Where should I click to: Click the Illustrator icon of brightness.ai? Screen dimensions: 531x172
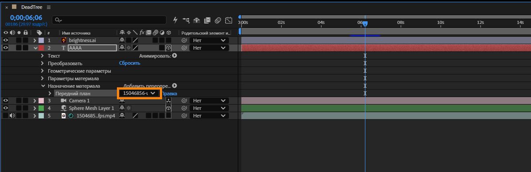click(x=64, y=40)
